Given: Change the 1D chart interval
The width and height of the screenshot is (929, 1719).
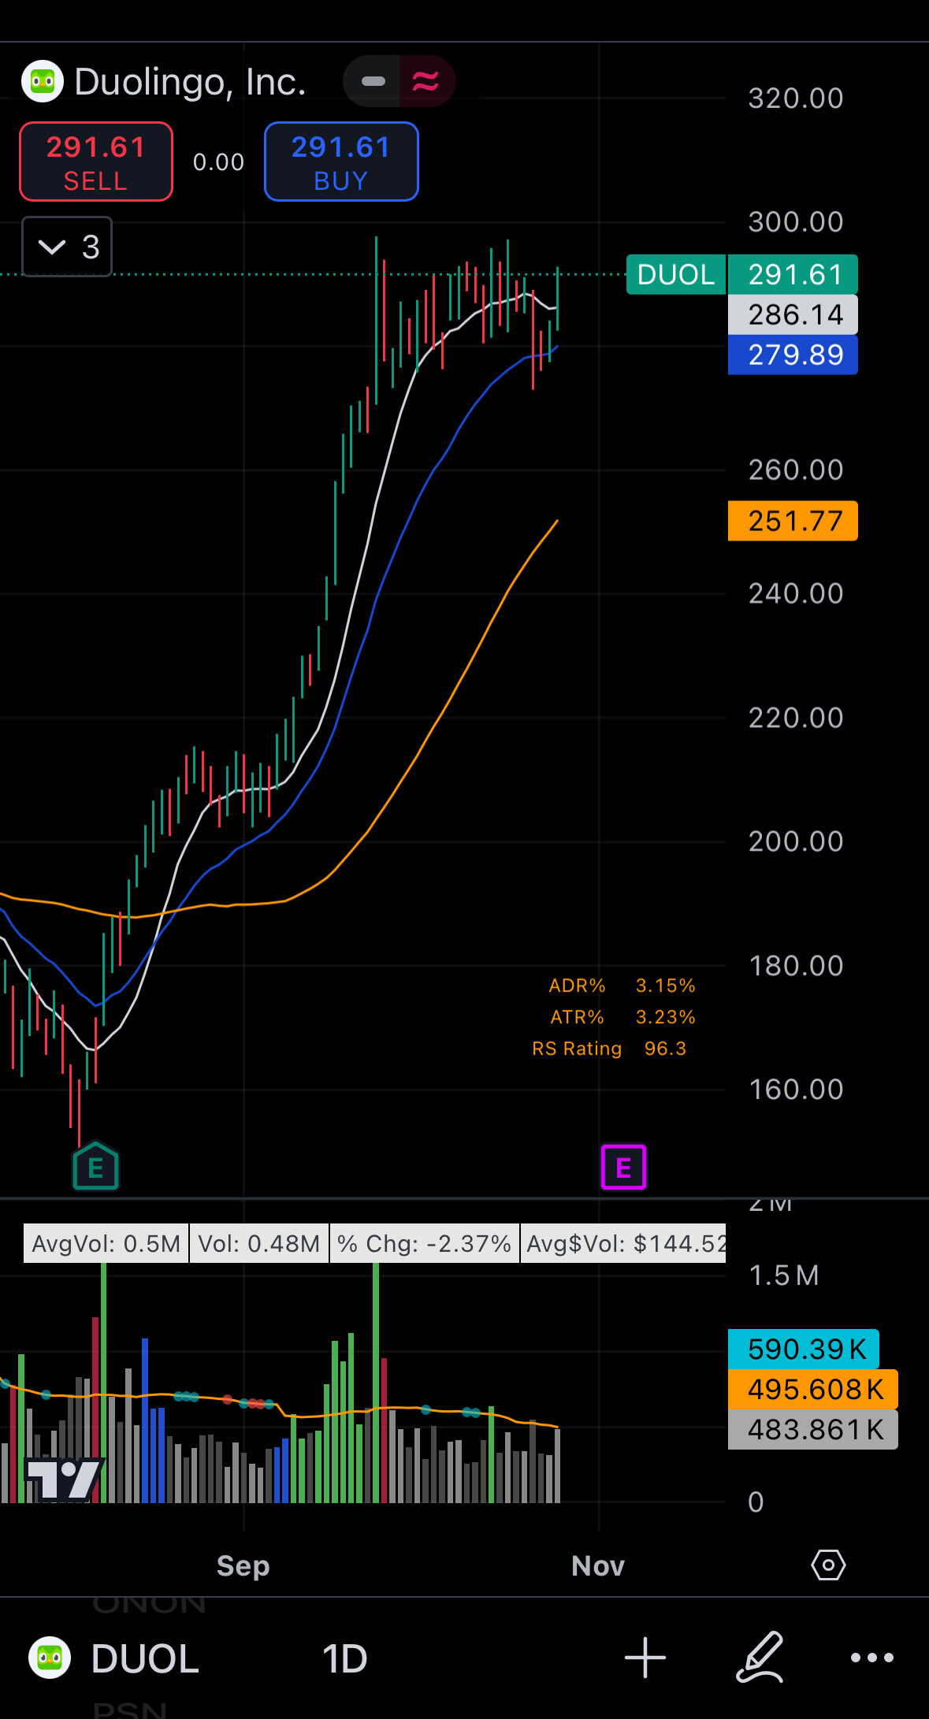Looking at the screenshot, I should [345, 1658].
